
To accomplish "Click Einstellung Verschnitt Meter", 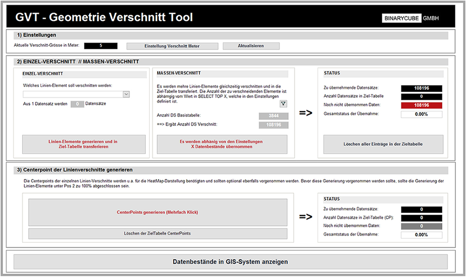I will (172, 46).
